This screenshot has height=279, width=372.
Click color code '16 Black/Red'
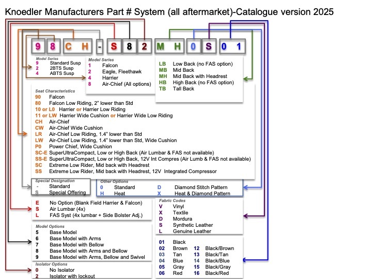pyautogui.click(x=211, y=273)
